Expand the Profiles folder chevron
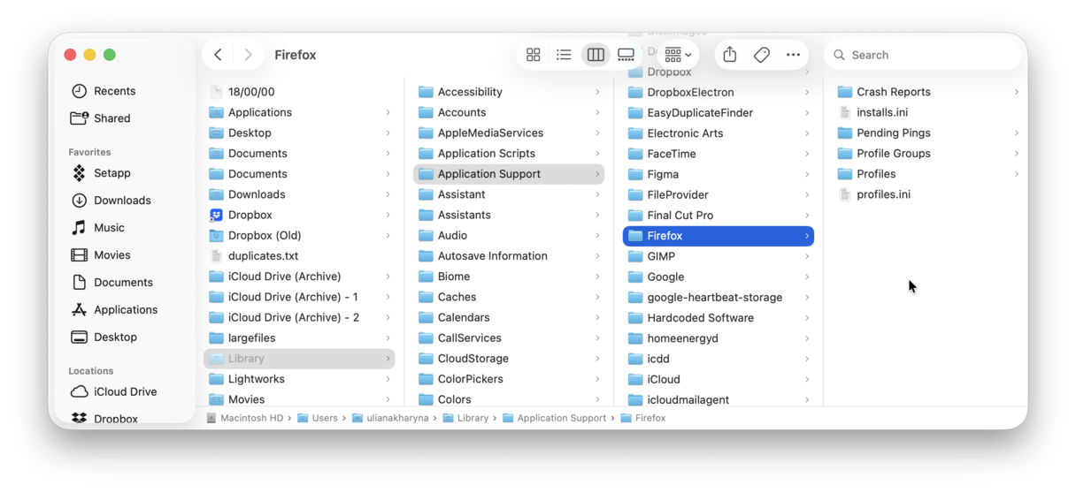 coord(1017,174)
